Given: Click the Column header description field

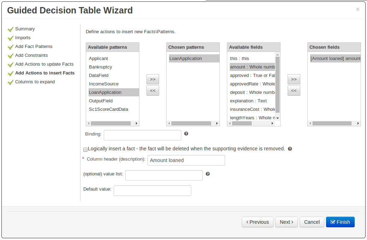Looking at the screenshot, I should [186, 160].
